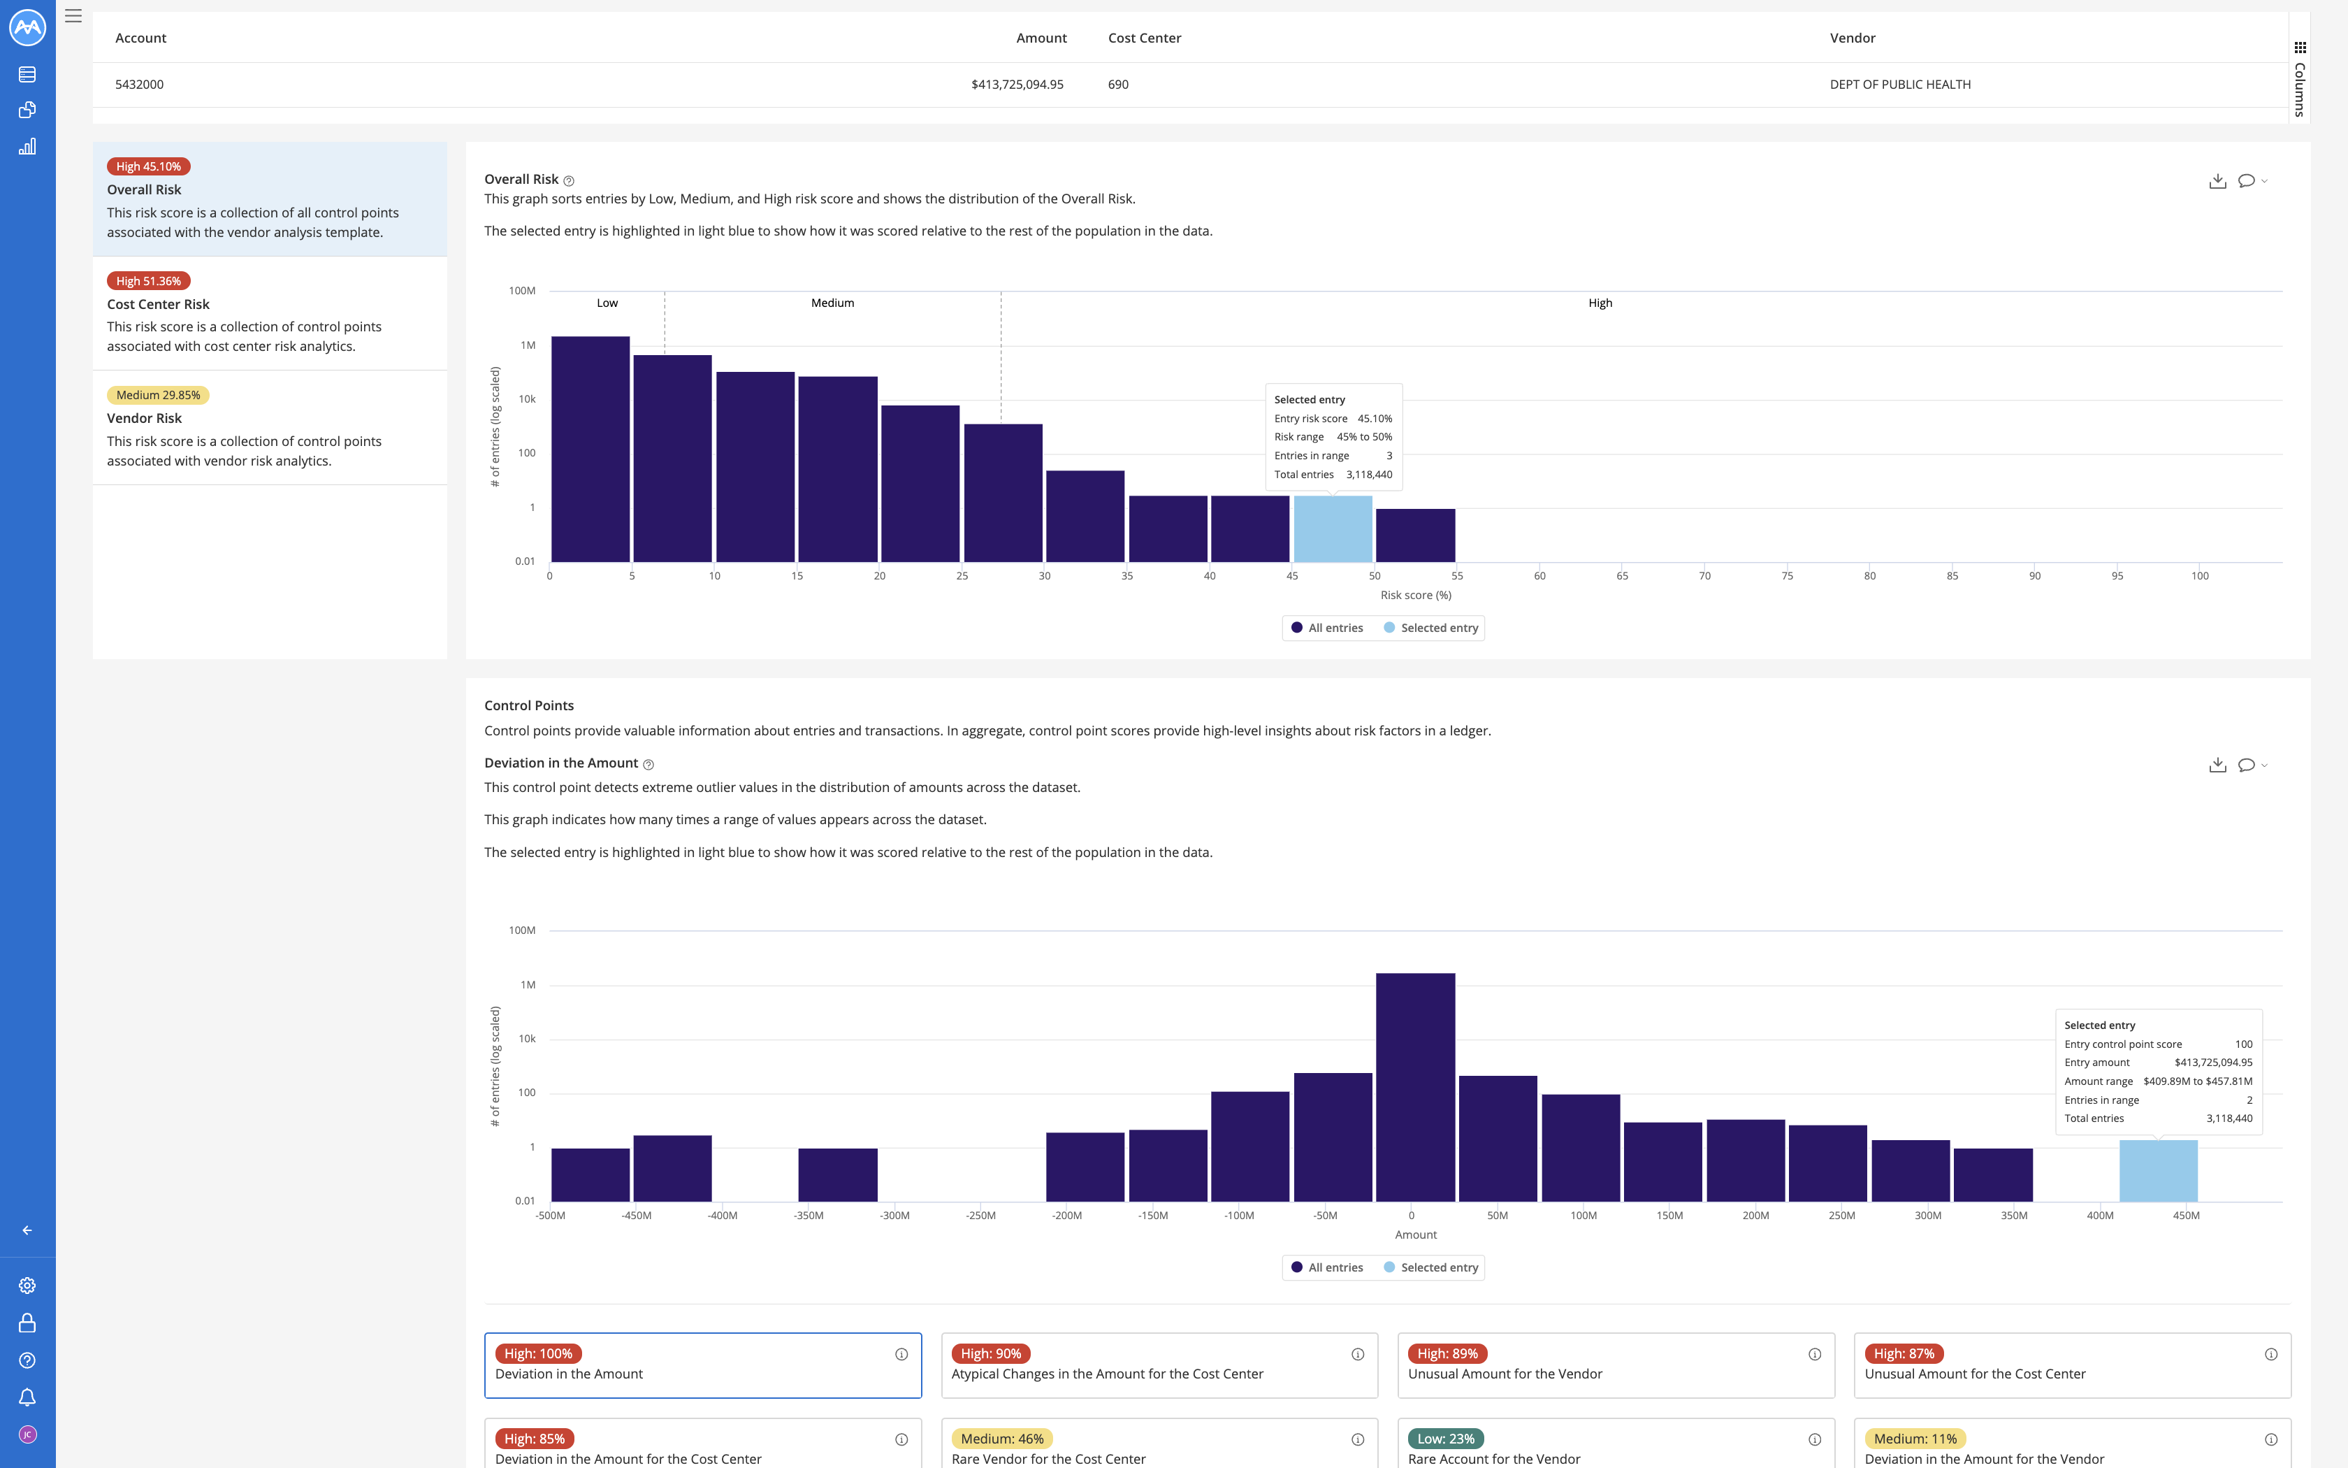Download the Deviation in the Amount graph

[2217, 765]
